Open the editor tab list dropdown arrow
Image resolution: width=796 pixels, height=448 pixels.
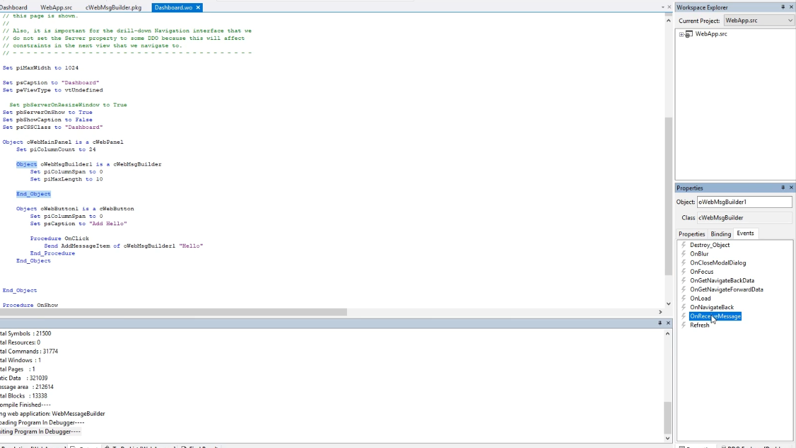tap(662, 7)
